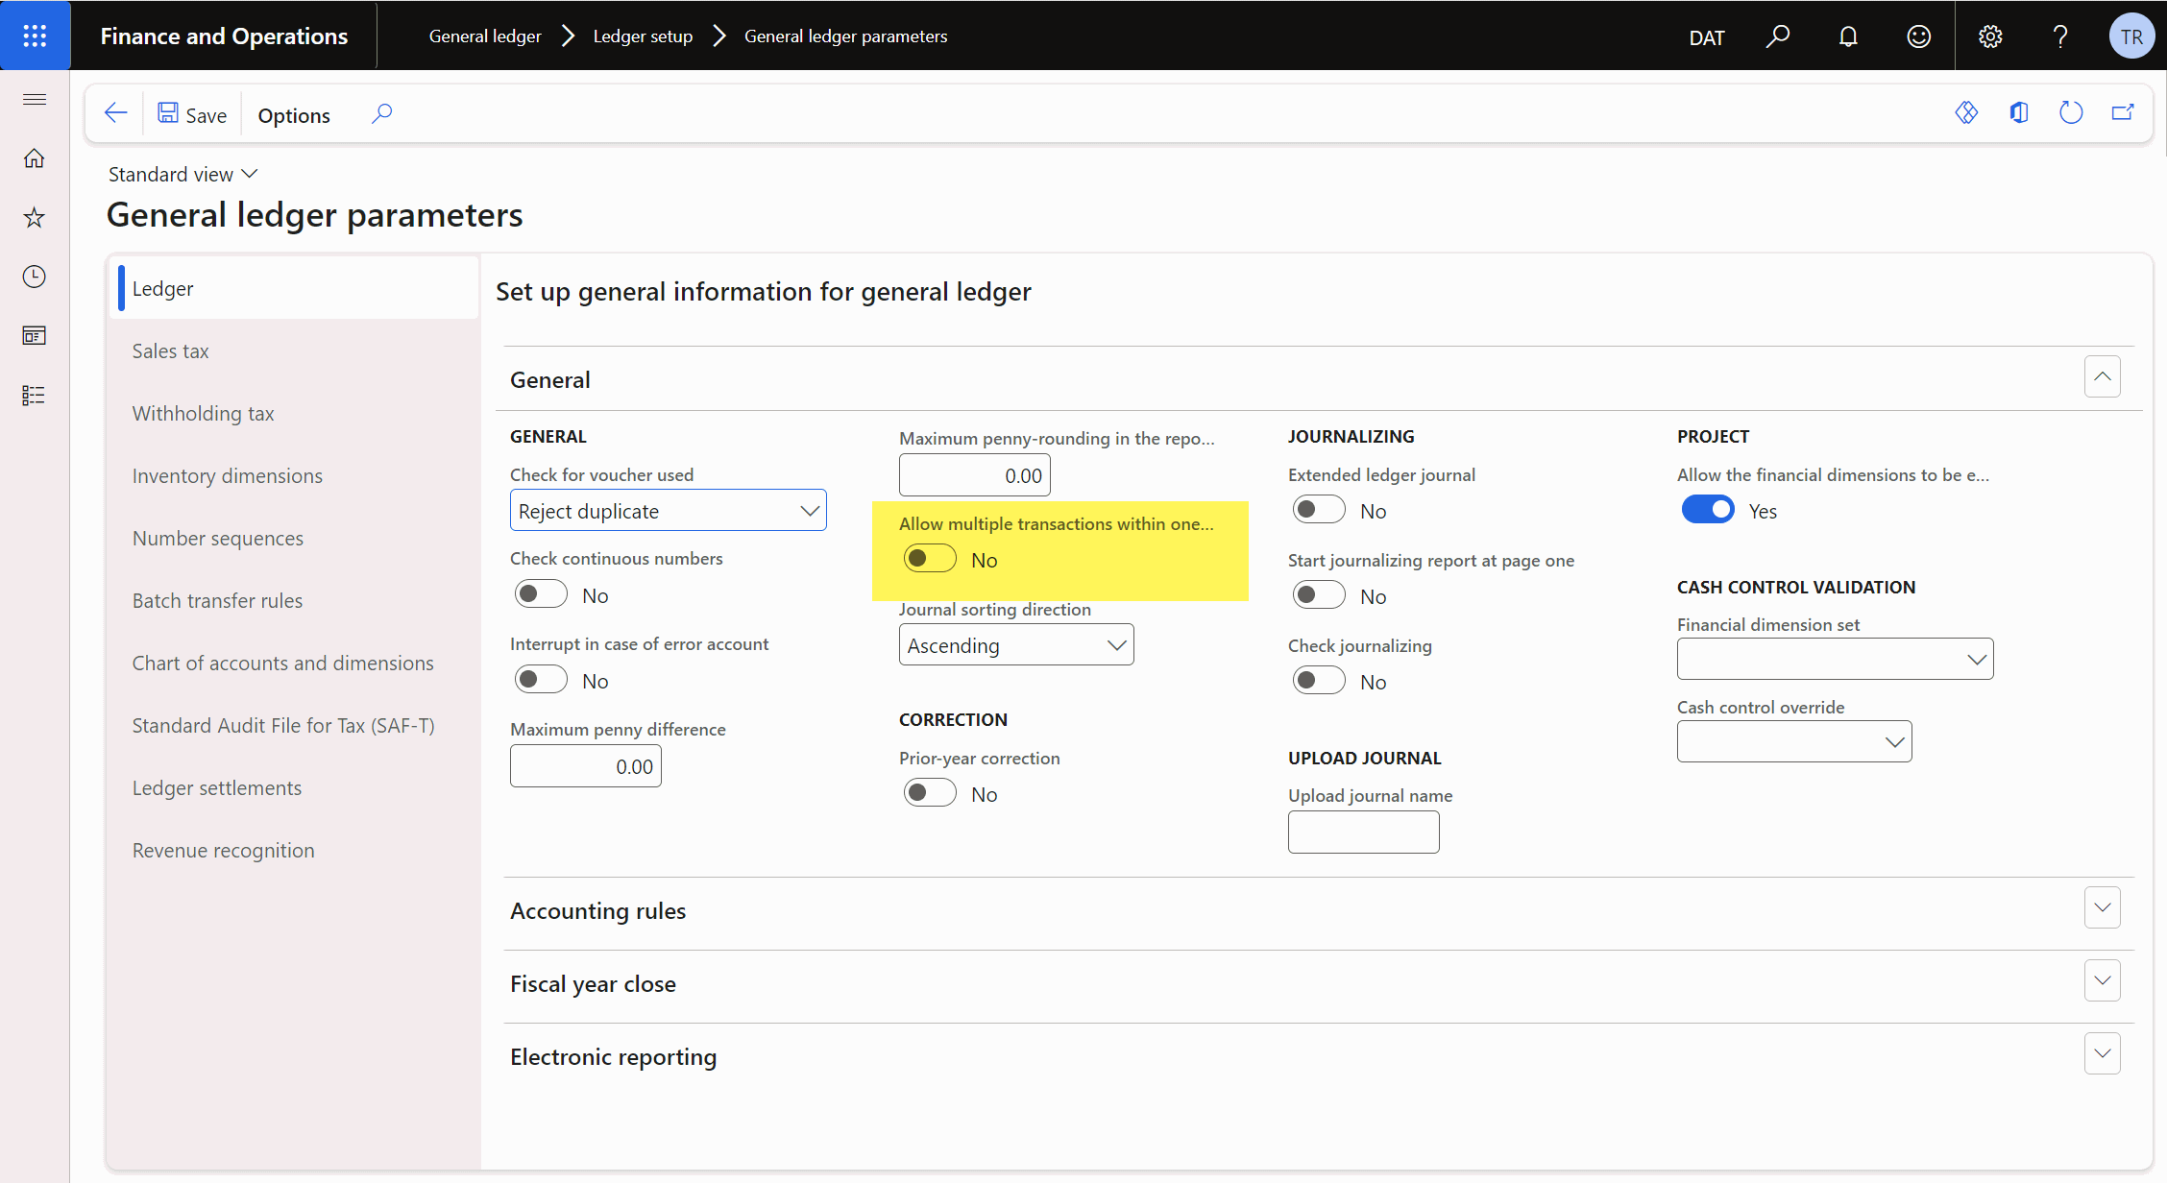The height and width of the screenshot is (1183, 2167).
Task: Open the Power Apps diamond icon
Action: (1966, 113)
